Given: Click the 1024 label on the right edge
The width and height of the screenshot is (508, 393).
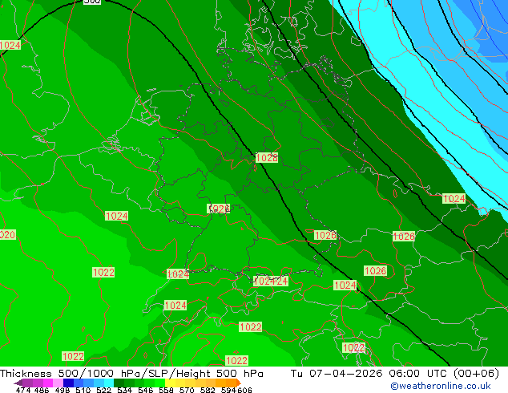Looking at the screenshot, I should coord(454,198).
